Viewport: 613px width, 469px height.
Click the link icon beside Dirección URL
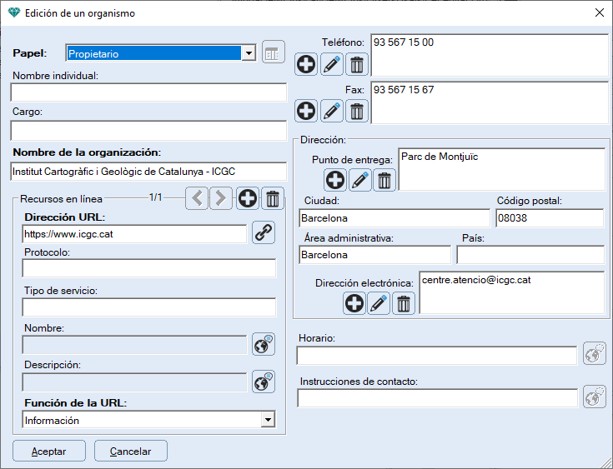pos(264,233)
